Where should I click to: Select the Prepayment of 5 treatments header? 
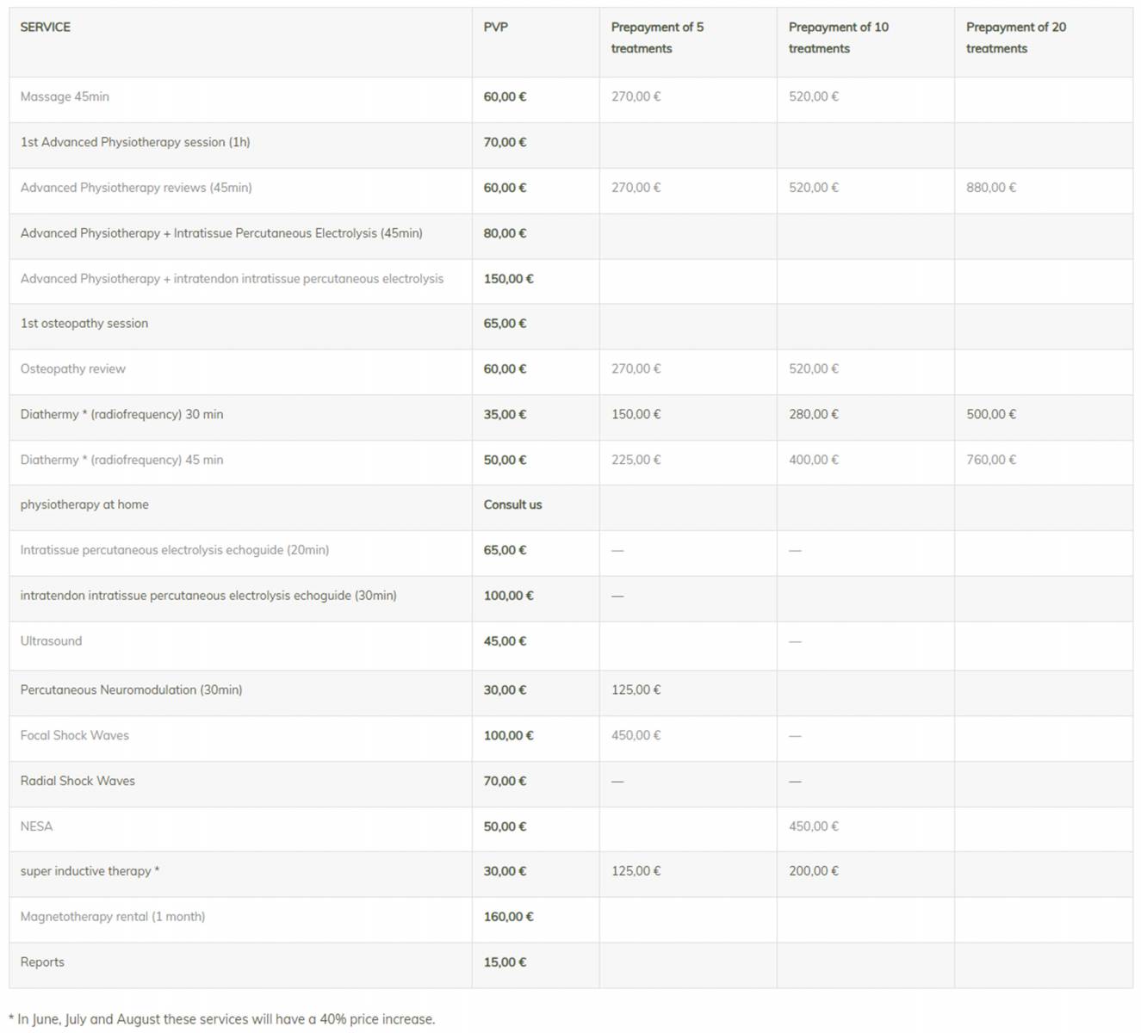(x=657, y=38)
